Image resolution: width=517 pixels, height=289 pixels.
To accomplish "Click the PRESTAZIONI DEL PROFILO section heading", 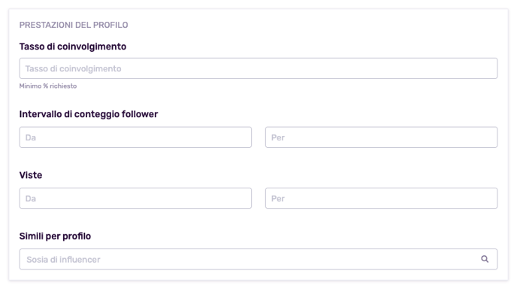I will [x=74, y=25].
